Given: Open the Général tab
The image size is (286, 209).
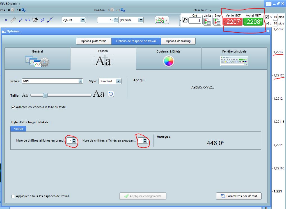Looking at the screenshot, I should coord(37,58).
